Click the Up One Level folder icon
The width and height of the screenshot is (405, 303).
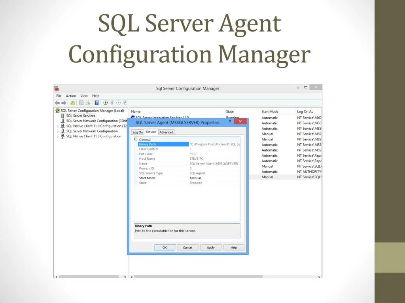pos(73,103)
